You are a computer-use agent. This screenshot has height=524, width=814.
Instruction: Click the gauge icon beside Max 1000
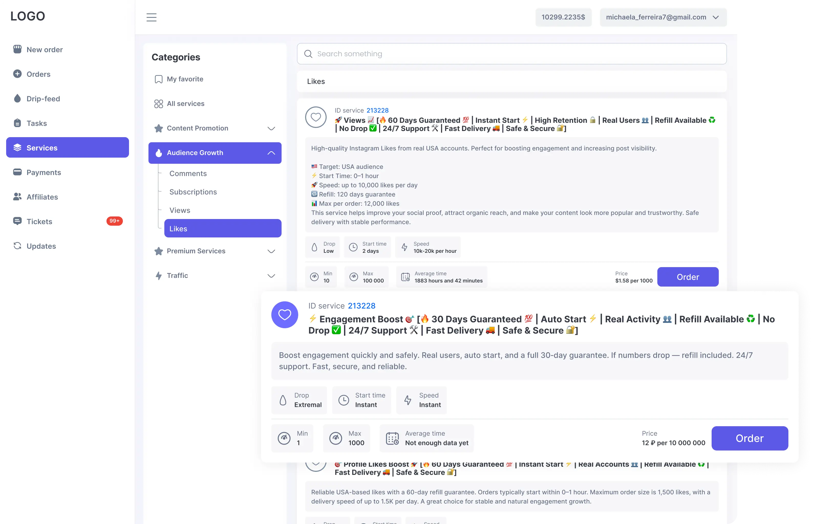click(336, 438)
